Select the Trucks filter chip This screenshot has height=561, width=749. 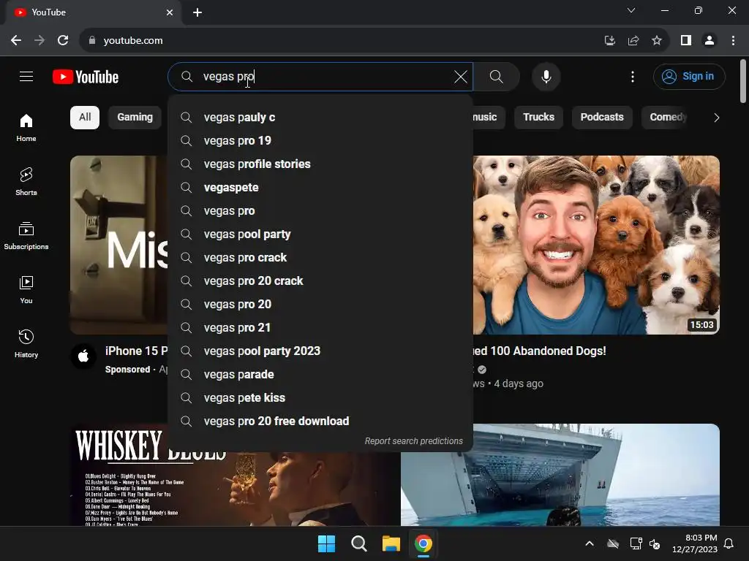click(538, 118)
